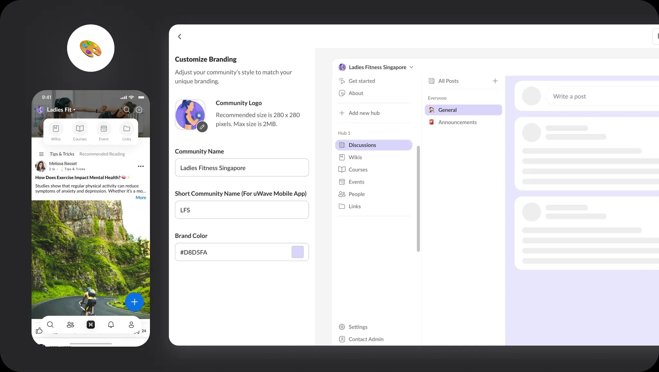
Task: Click the Discussions icon in Hub 1
Action: click(x=342, y=145)
